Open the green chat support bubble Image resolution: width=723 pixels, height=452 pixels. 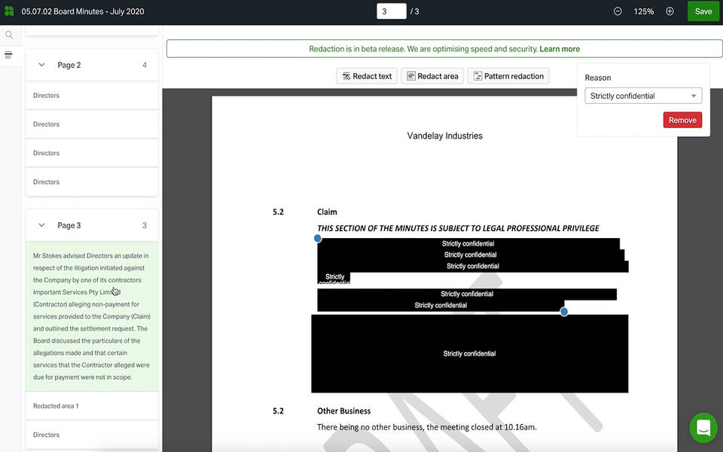tap(703, 428)
